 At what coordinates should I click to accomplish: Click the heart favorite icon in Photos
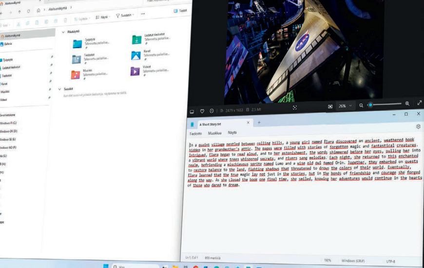click(202, 111)
